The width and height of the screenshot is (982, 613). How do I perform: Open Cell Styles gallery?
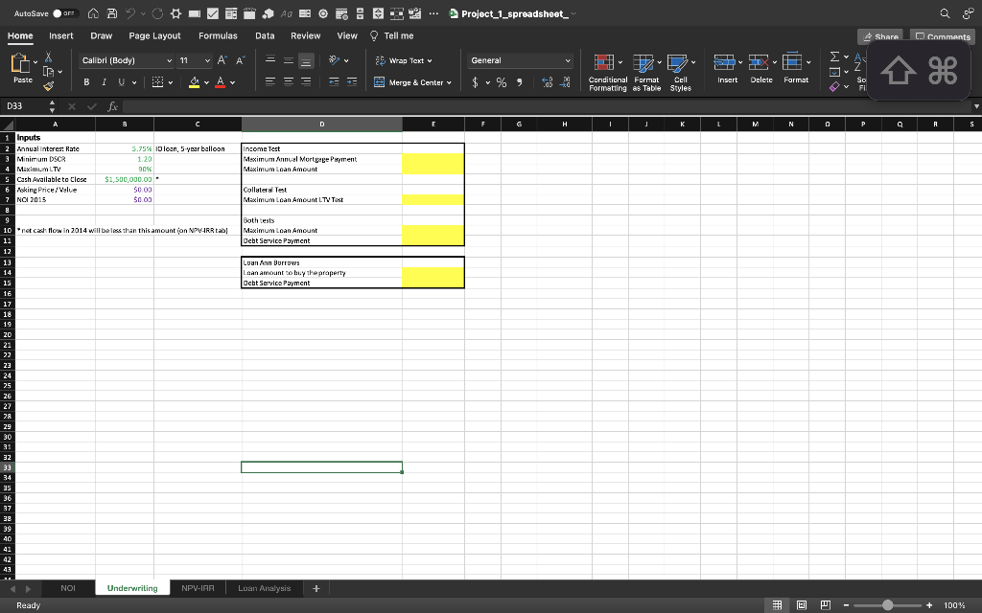[x=681, y=73]
